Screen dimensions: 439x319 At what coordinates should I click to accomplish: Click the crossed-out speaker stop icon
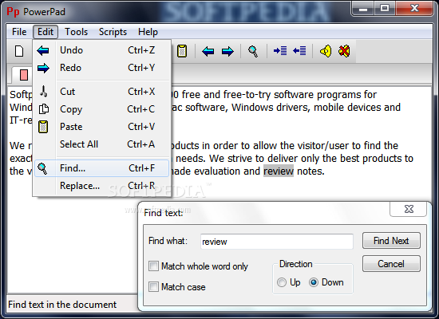(344, 51)
